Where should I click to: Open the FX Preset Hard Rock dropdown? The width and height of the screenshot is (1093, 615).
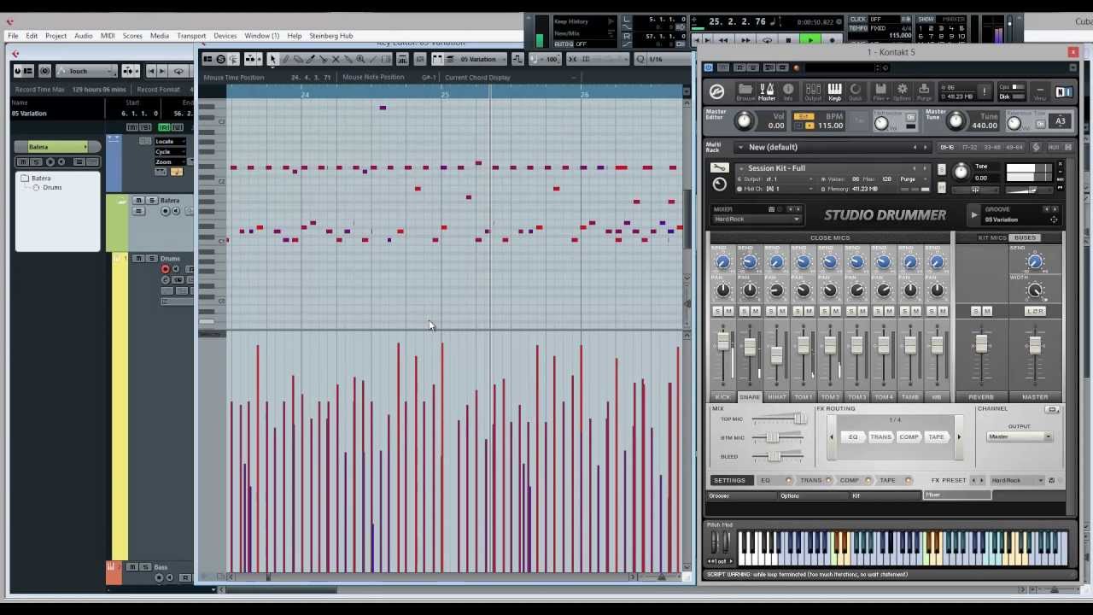click(x=1018, y=480)
